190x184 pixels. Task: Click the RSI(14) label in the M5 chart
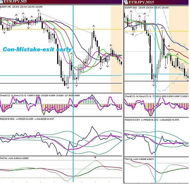click(27, 119)
